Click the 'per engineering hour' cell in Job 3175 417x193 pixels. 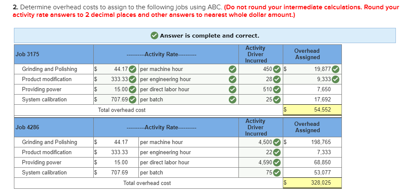[188, 79]
